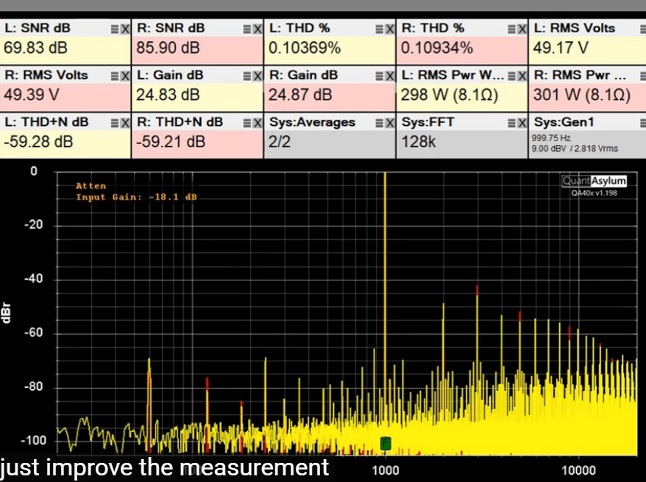Open menu icon on L: Gain dB tile

[x=247, y=76]
